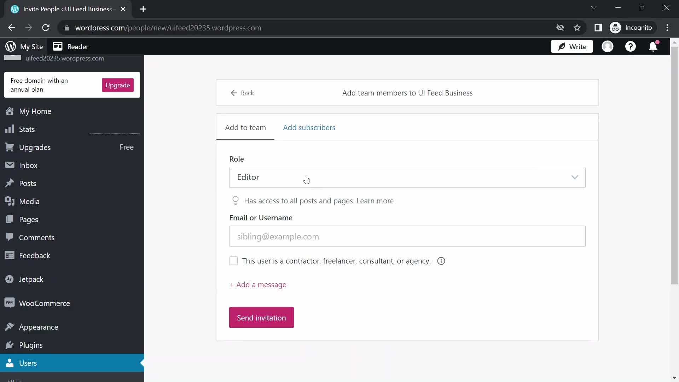679x382 pixels.
Task: Enable the contractor, freelancer, consultant checkbox
Action: click(x=233, y=261)
